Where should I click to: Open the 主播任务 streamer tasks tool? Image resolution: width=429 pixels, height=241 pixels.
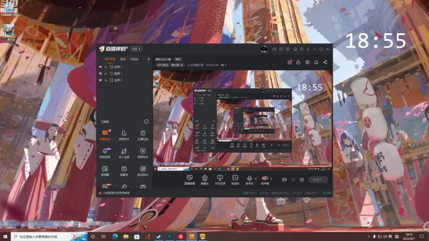143,135
